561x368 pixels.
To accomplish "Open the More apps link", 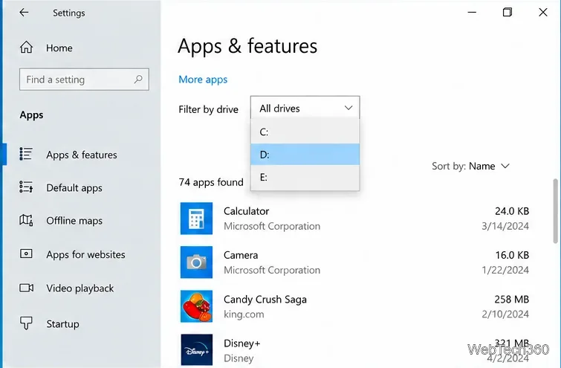I will click(203, 80).
